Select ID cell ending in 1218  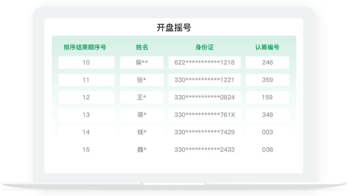[204, 62]
